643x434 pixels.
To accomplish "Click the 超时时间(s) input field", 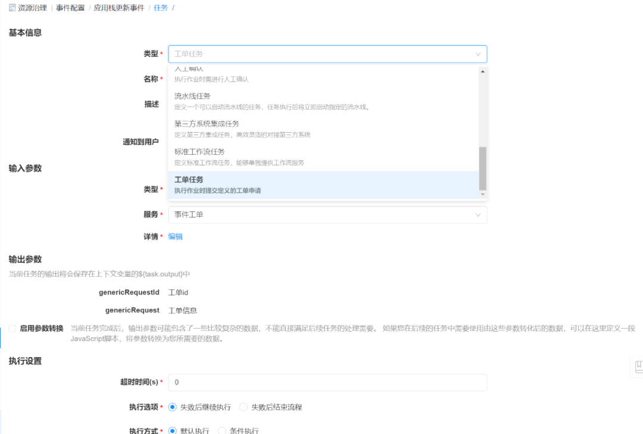I will (327, 382).
